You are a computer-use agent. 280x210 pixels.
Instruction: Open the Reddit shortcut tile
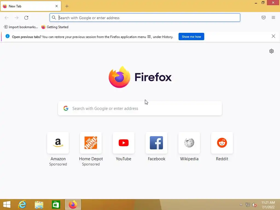[222, 143]
